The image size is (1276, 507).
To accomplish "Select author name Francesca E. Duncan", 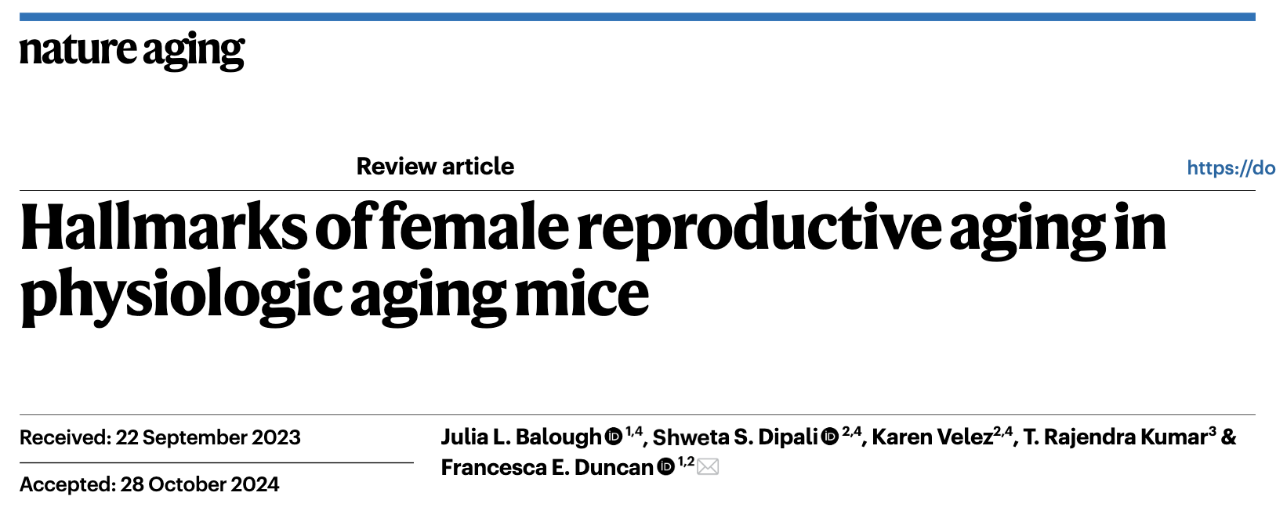I will click(x=546, y=468).
